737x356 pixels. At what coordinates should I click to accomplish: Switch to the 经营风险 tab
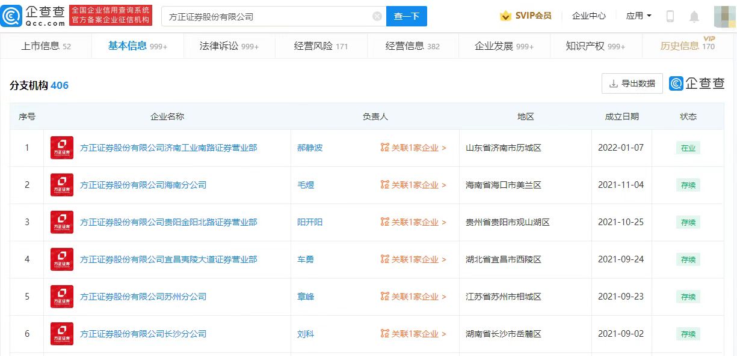pyautogui.click(x=321, y=46)
